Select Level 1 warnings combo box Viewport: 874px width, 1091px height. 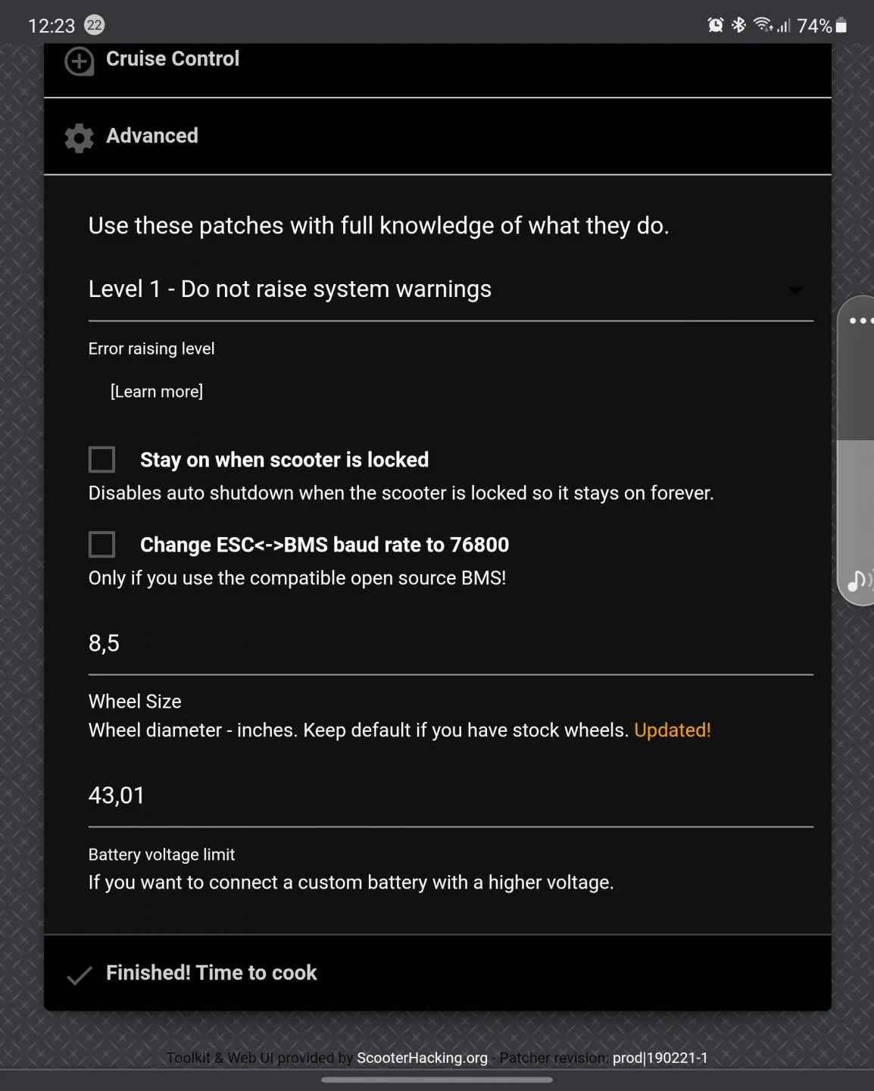point(451,289)
